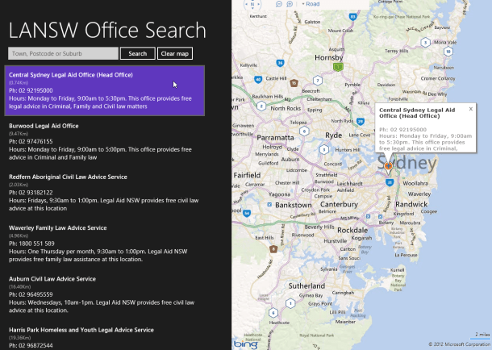
Task: Click the orange office pushpin on Sydney
Action: point(389,166)
